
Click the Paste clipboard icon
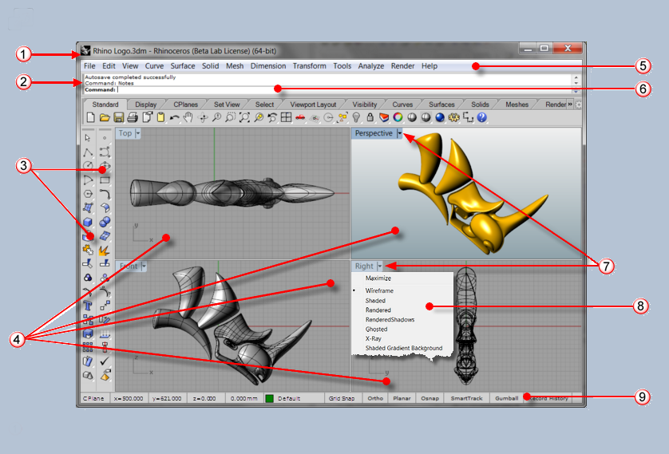(x=160, y=117)
